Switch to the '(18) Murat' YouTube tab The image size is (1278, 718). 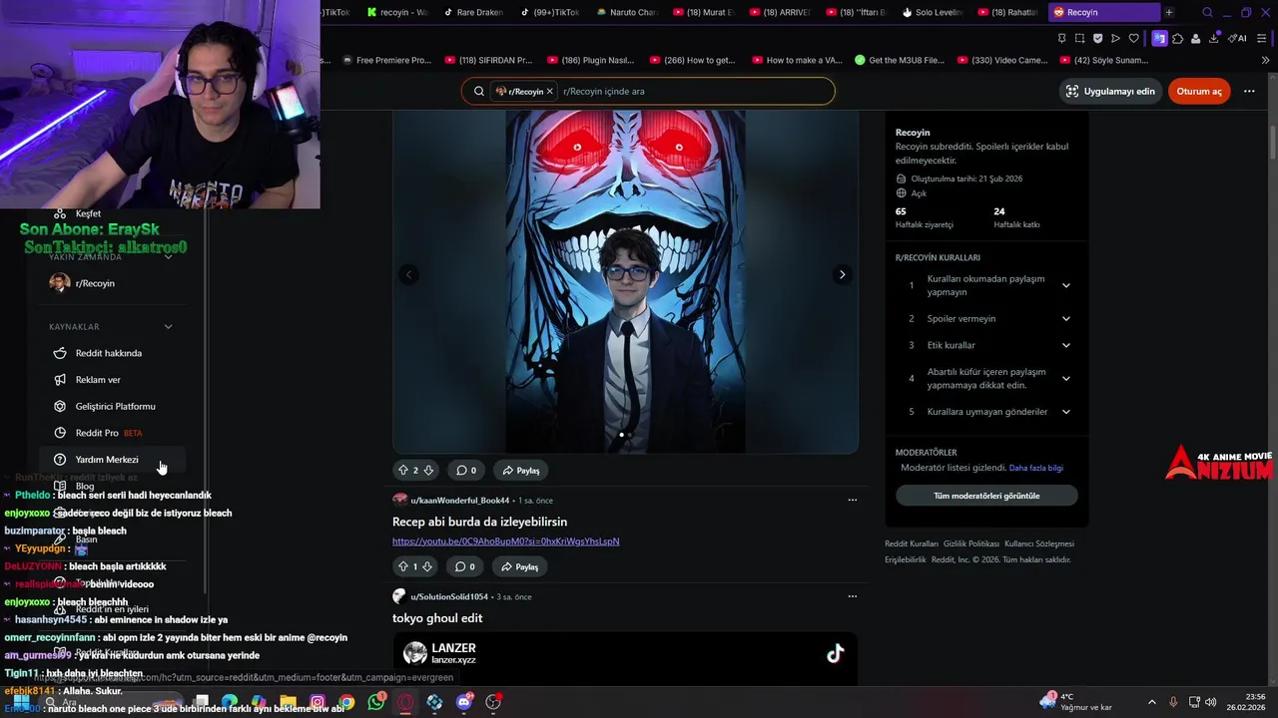tap(704, 12)
